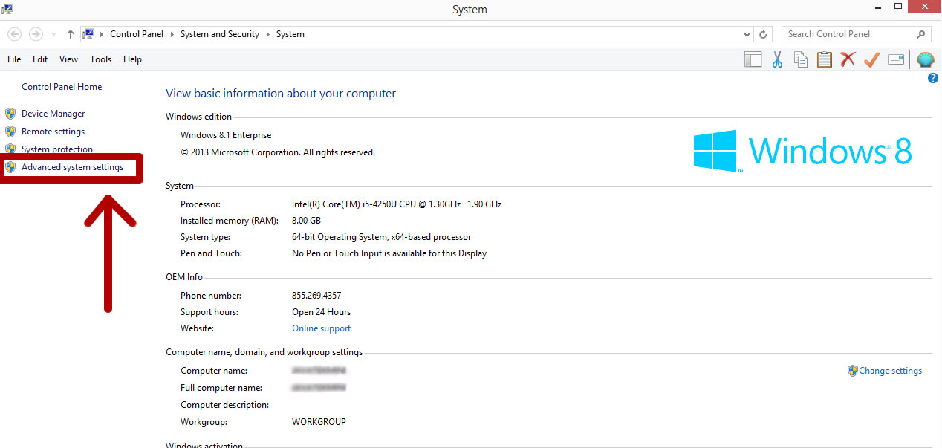Click 'Computer name, domain, and workgroup settings' header
This screenshot has width=942, height=448.
coord(264,352)
